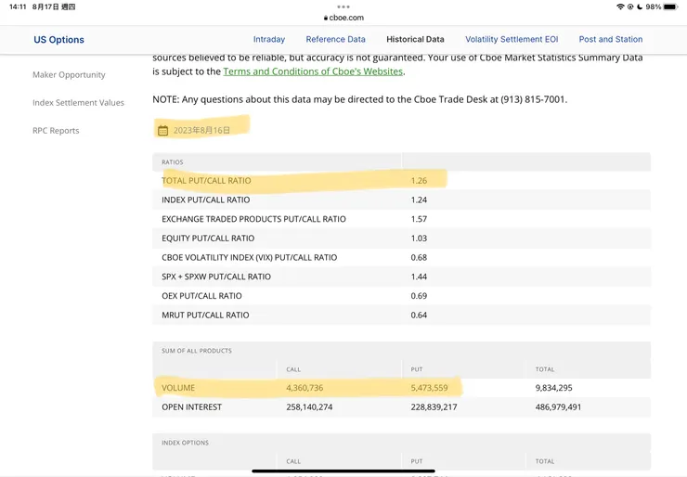Open the three-dot multitasking menu
Screen dimensions: 687x477
343,6
